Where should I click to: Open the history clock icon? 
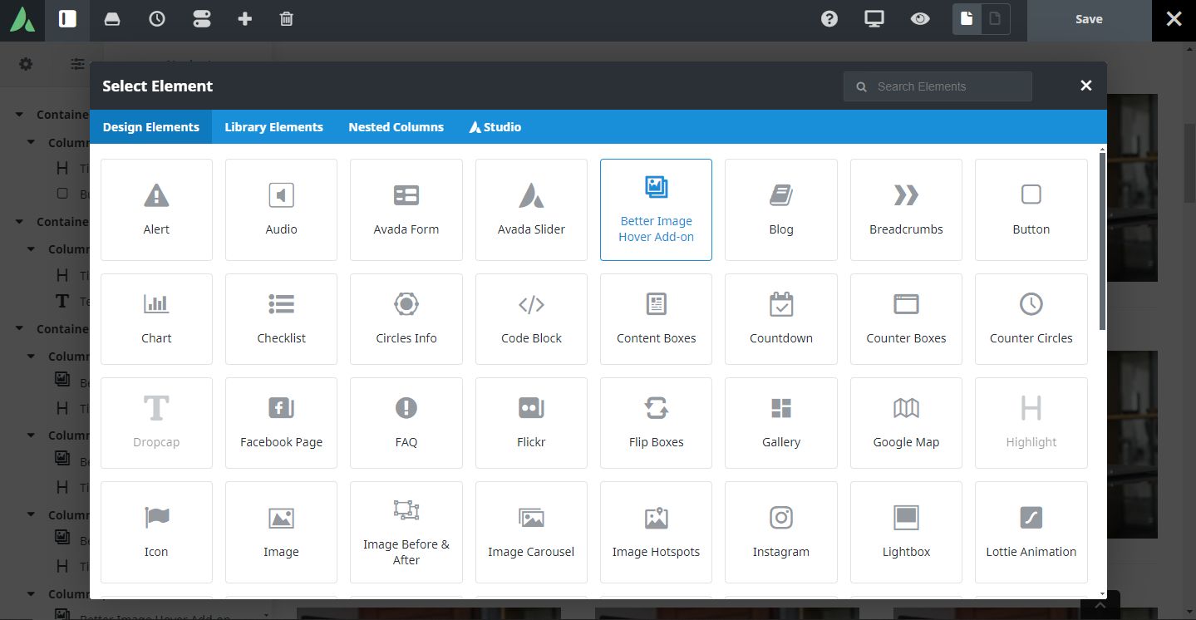157,19
